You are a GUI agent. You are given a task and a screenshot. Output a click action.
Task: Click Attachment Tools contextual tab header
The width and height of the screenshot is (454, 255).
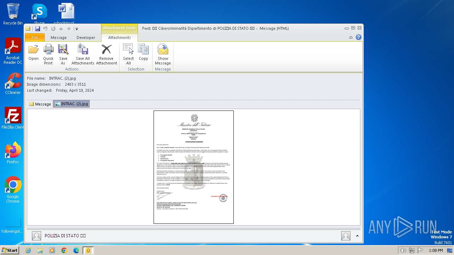(x=119, y=28)
